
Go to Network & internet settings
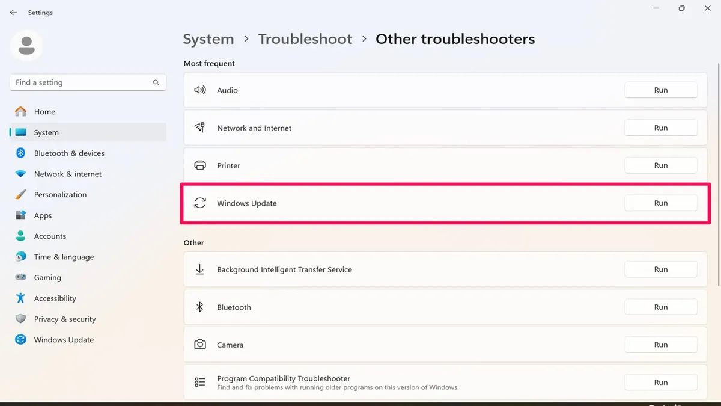pyautogui.click(x=88, y=174)
